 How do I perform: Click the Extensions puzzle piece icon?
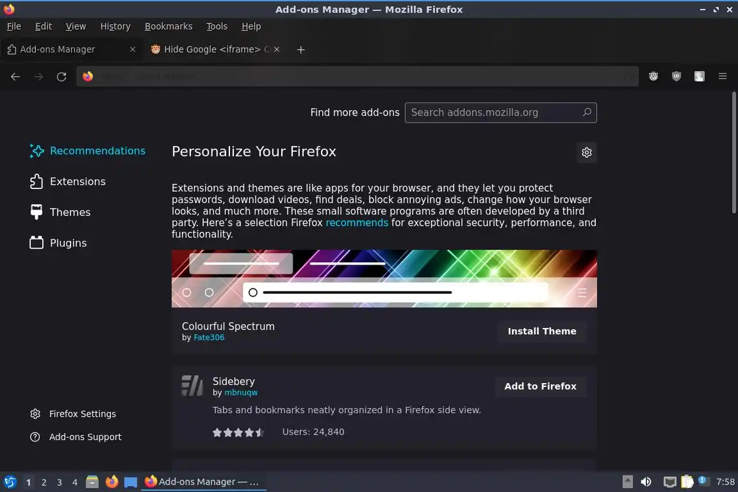[37, 181]
